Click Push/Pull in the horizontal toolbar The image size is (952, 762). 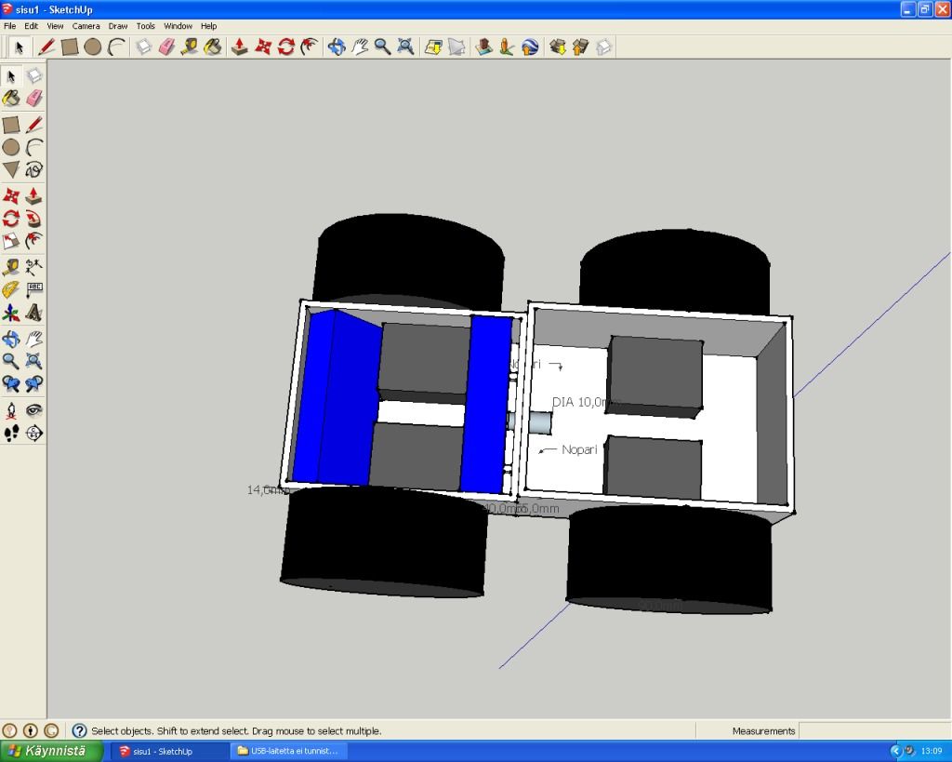coord(239,47)
